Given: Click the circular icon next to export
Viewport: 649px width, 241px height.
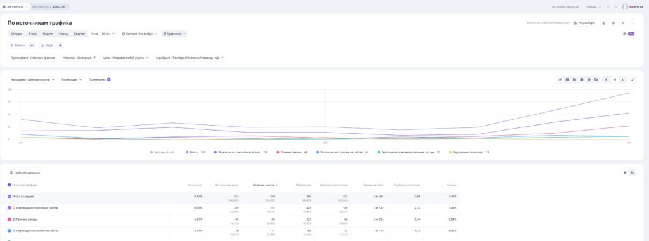Looking at the screenshot, I should [614, 23].
